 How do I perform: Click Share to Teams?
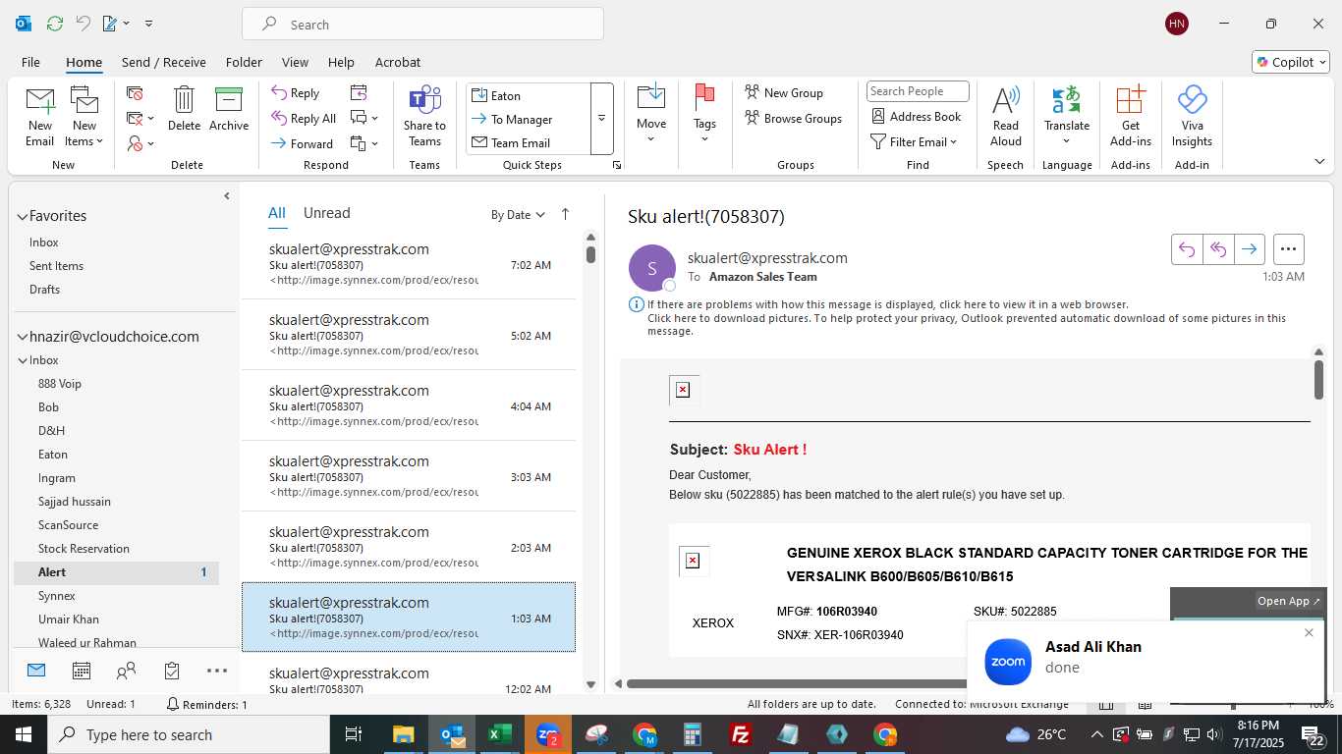pyautogui.click(x=424, y=116)
